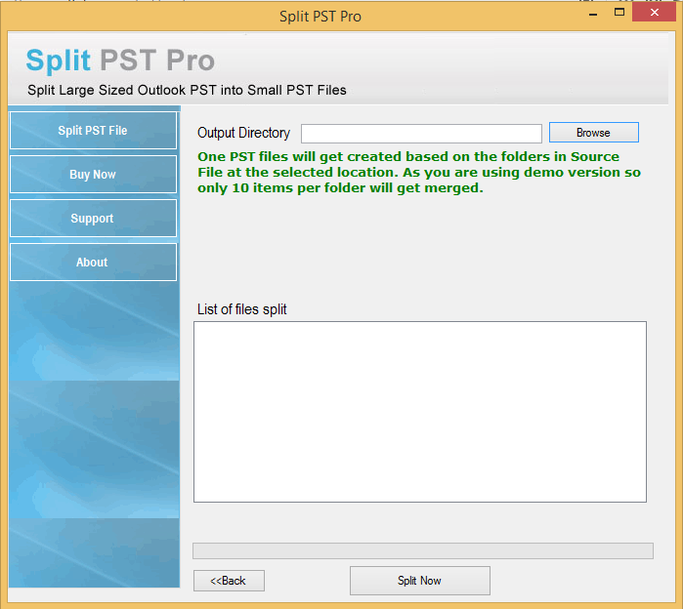Minimize the Split PST Pro window
Screen dimensions: 683x609
[593, 14]
